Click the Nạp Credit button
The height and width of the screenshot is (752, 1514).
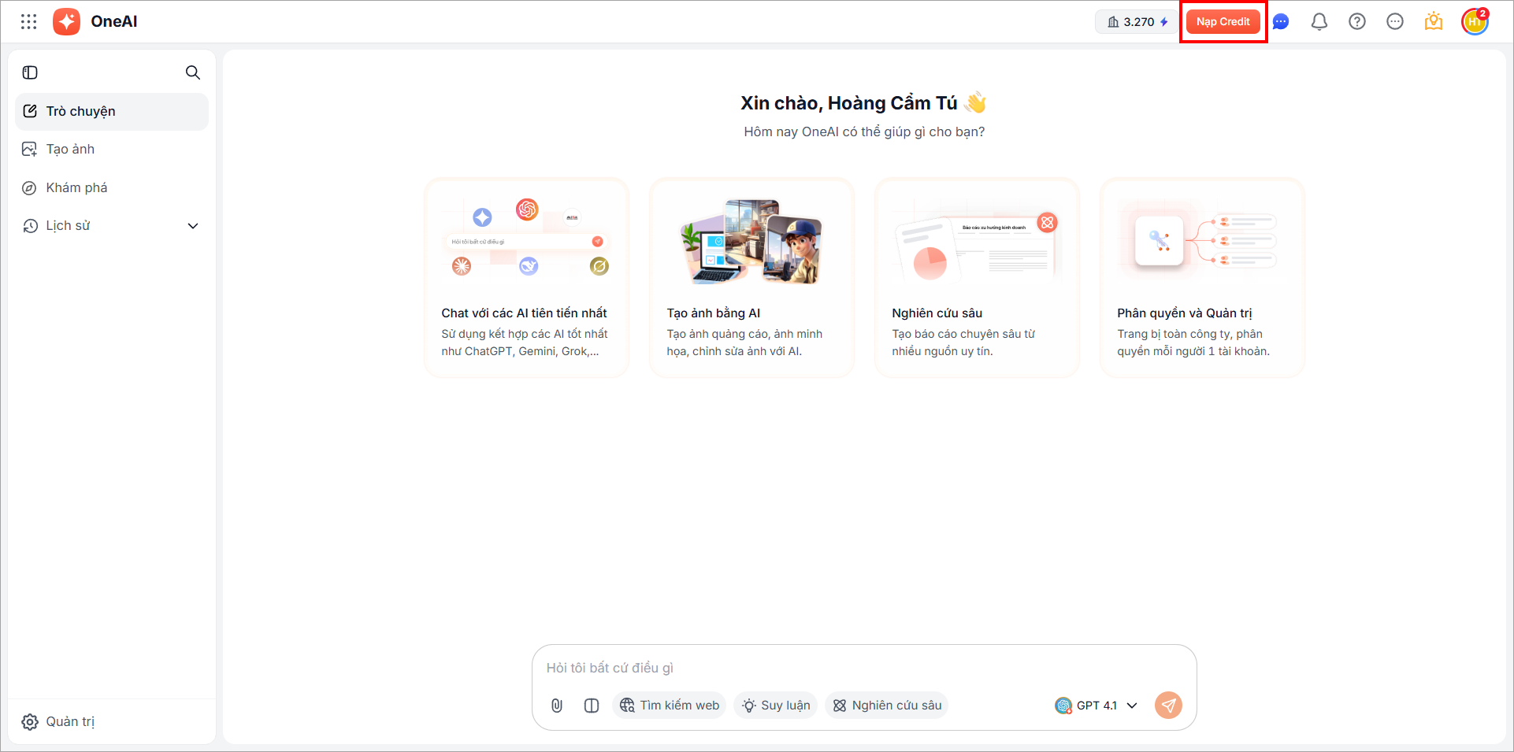pos(1223,22)
